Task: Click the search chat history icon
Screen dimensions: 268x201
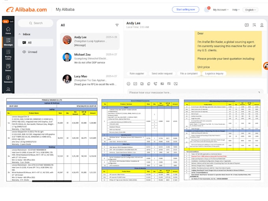Action: [x=254, y=25]
